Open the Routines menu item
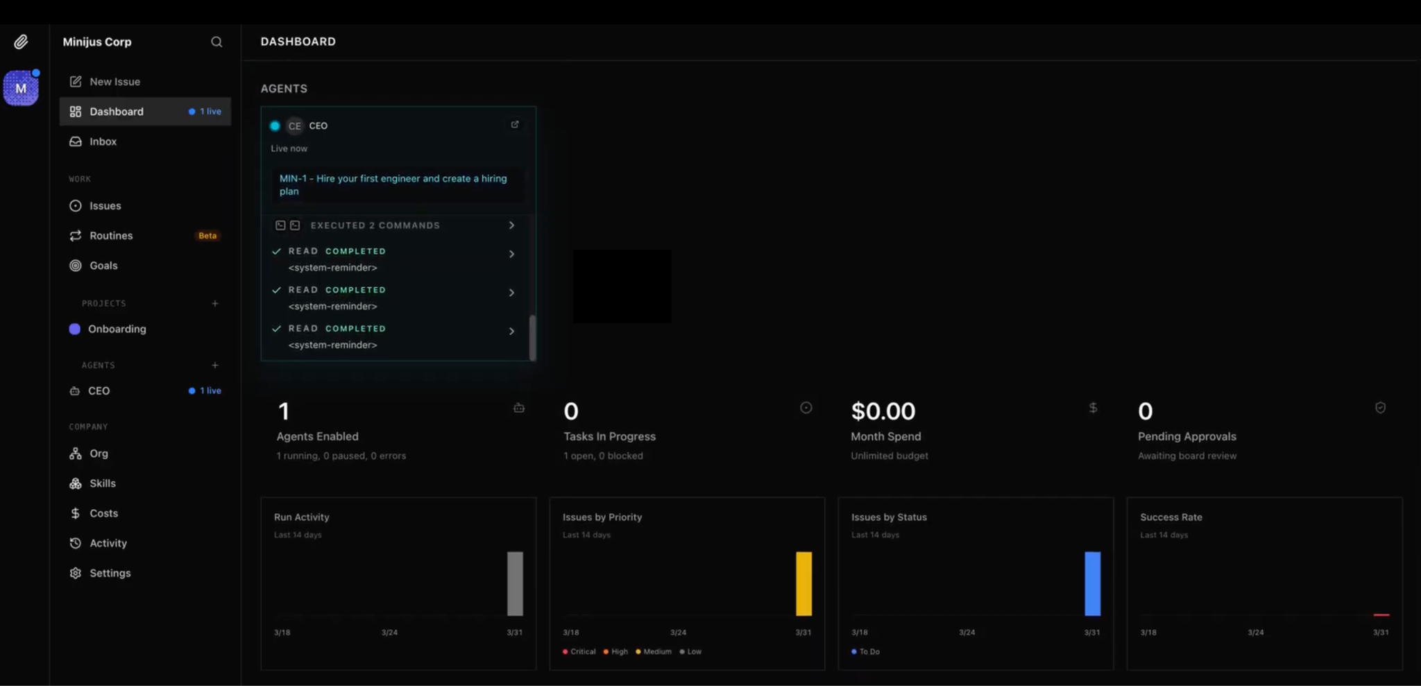Image resolution: width=1421 pixels, height=686 pixels. coord(111,235)
